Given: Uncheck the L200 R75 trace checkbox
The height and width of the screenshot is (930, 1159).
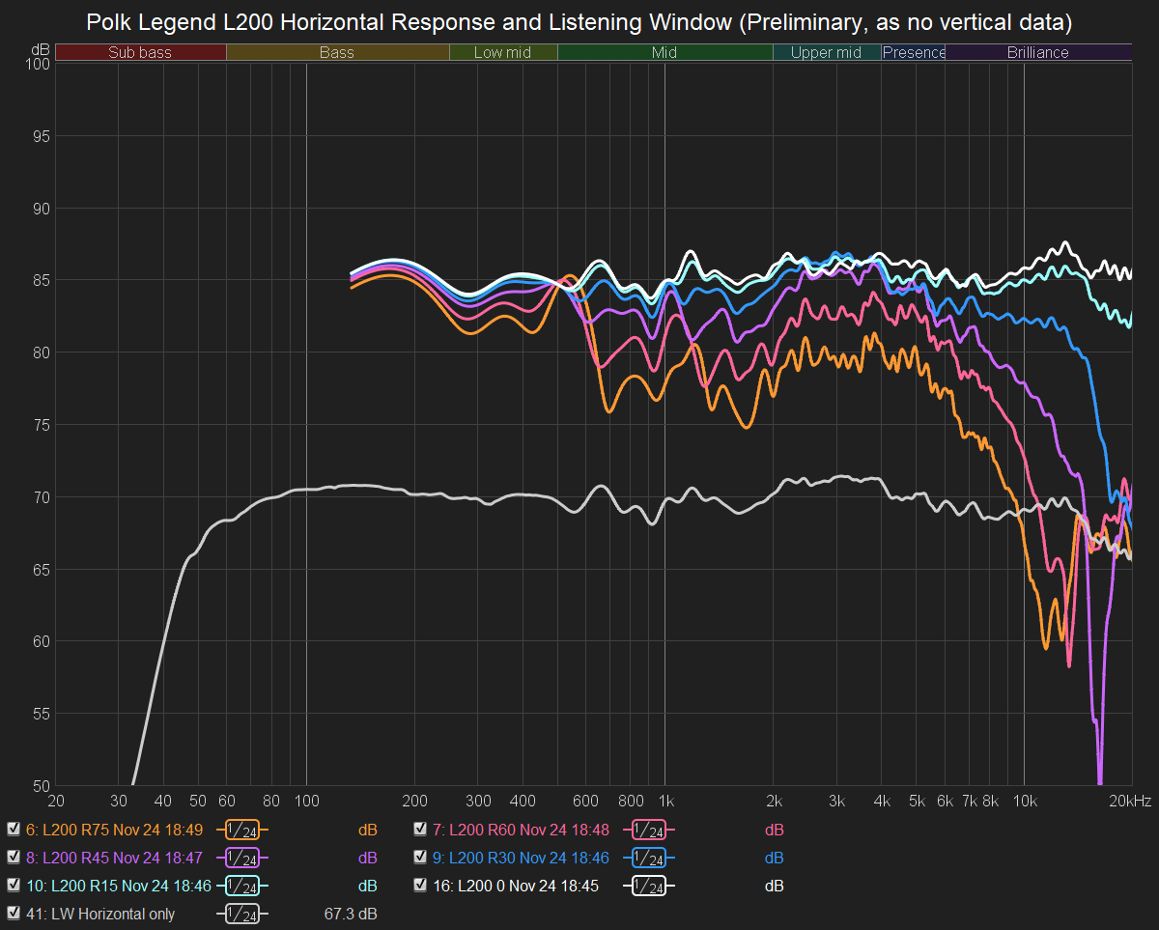Looking at the screenshot, I should pyautogui.click(x=13, y=830).
